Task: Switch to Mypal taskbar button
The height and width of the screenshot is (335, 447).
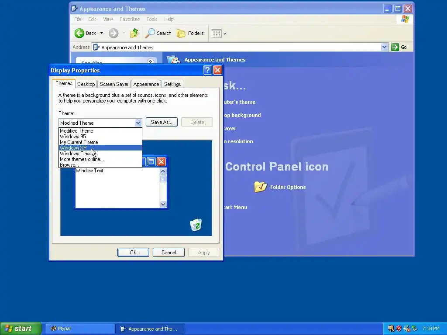Action: (x=80, y=329)
